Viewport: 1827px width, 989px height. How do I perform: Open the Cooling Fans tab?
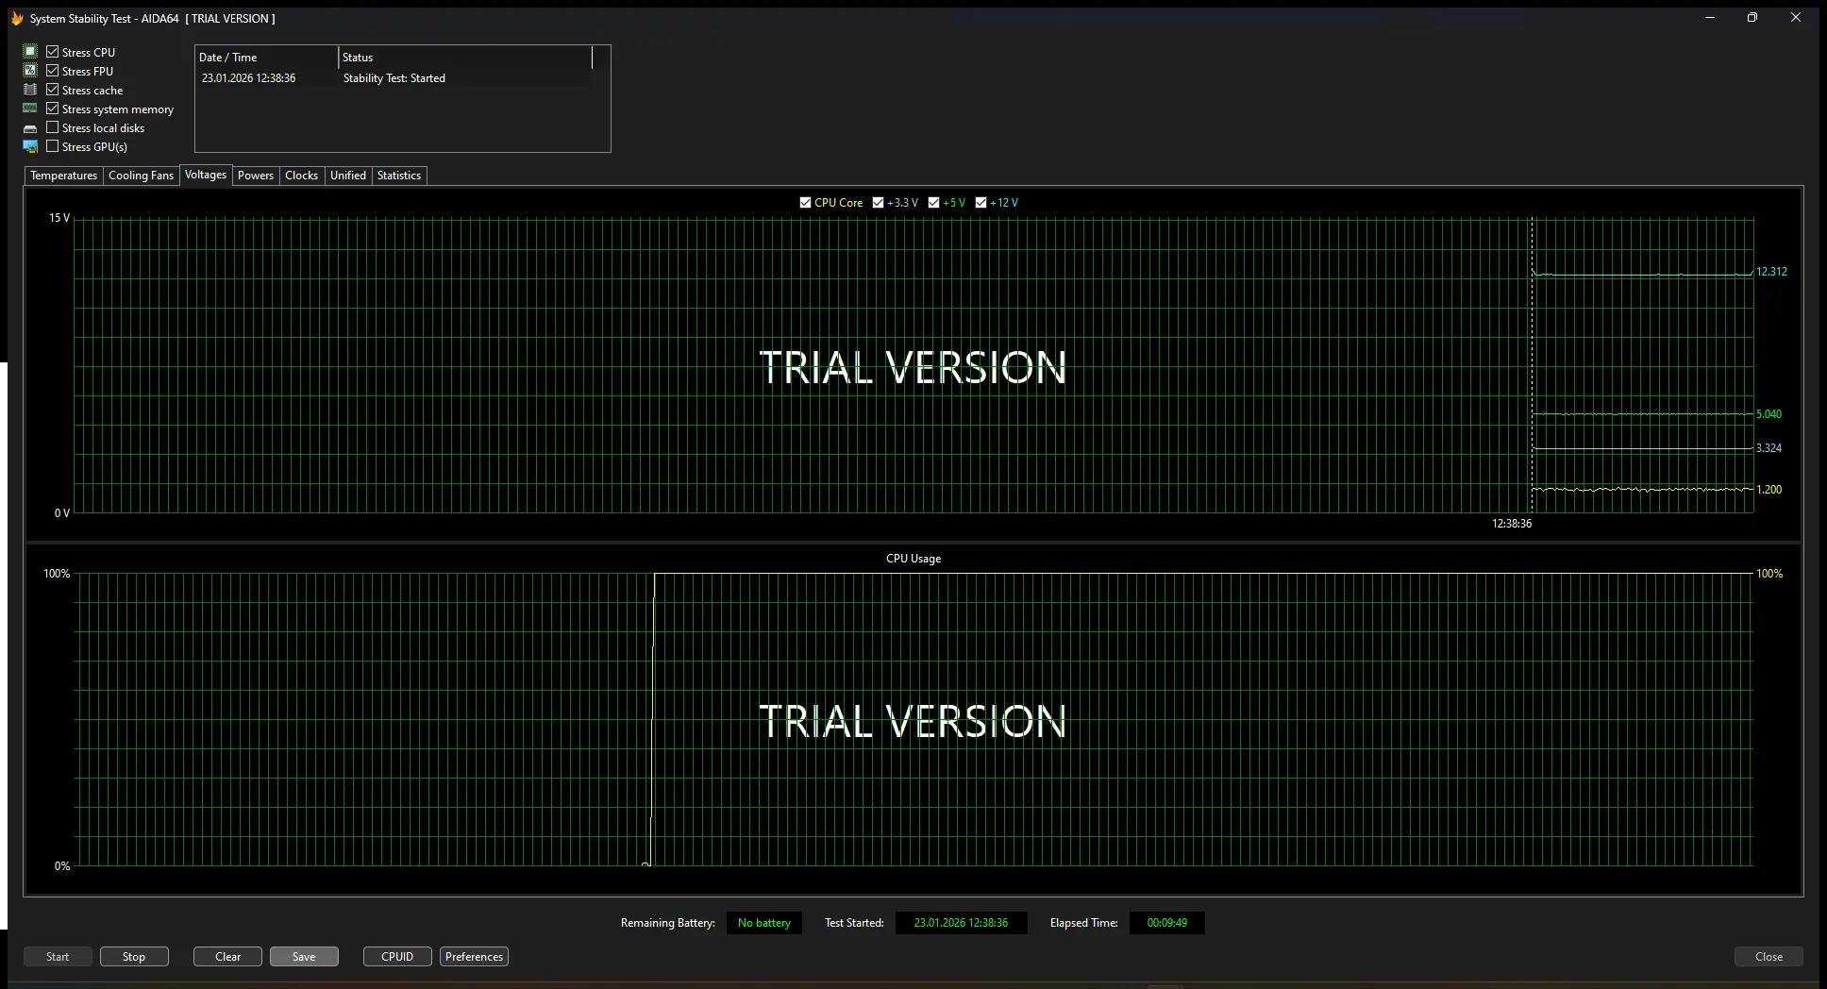coord(141,176)
